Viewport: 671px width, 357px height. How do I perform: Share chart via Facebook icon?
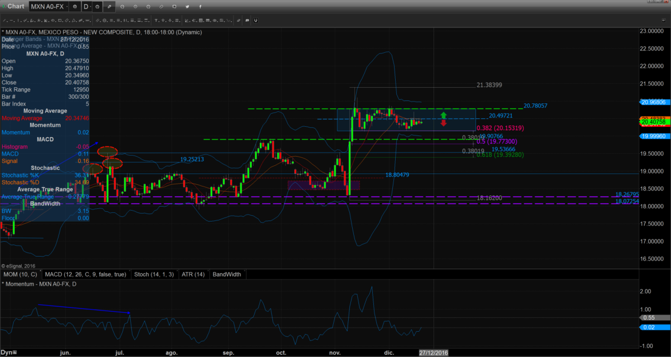200,6
